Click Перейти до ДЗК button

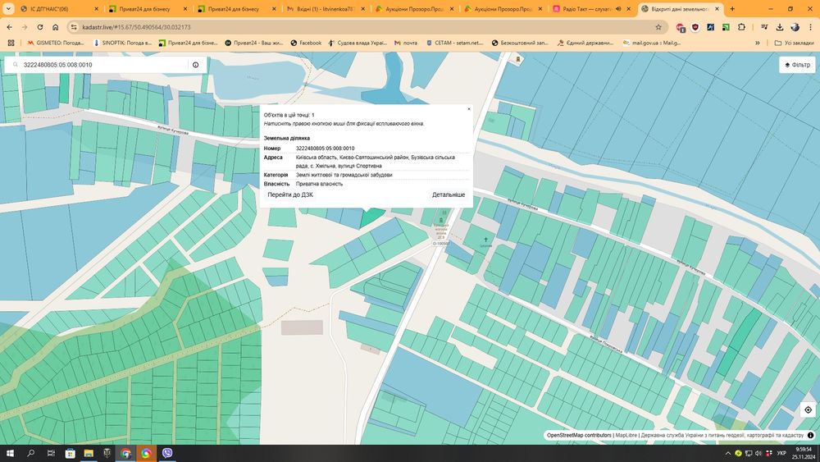click(290, 195)
